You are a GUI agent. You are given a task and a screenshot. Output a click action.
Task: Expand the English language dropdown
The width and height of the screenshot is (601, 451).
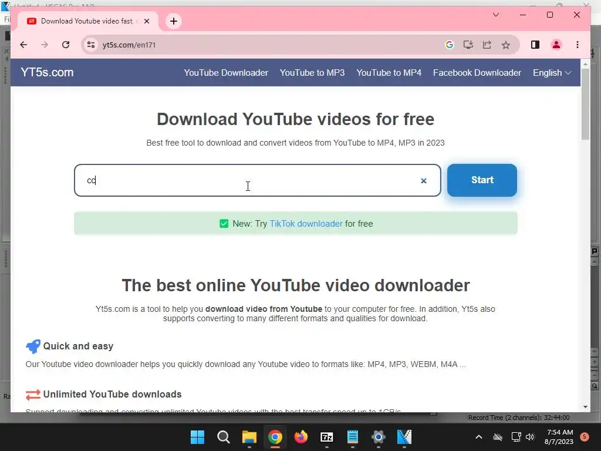(552, 73)
